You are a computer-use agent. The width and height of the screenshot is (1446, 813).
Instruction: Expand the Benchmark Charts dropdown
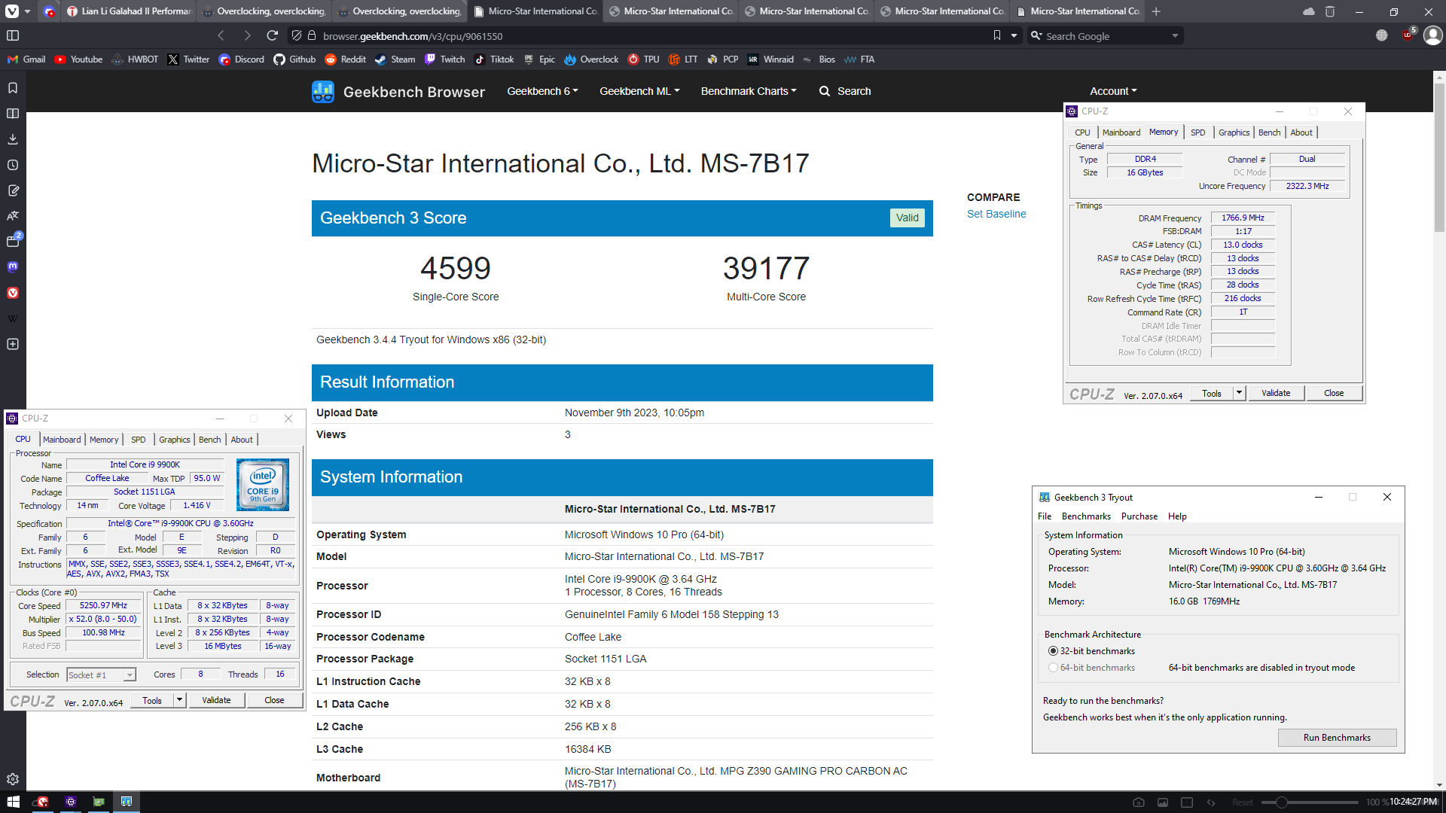point(749,91)
